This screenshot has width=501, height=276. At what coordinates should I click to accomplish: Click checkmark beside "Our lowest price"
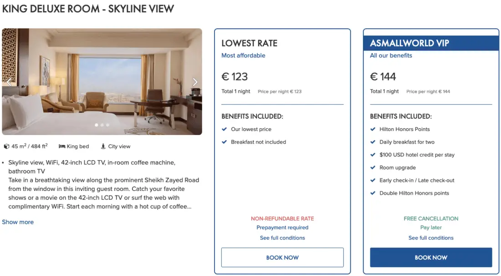click(225, 129)
